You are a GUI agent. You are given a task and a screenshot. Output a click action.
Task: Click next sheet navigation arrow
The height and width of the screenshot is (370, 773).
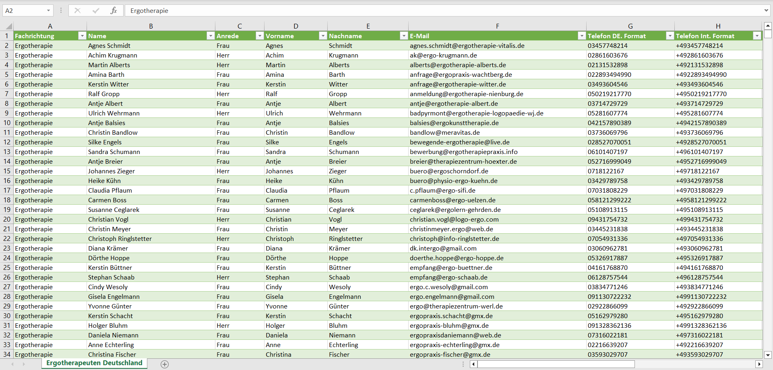point(24,364)
